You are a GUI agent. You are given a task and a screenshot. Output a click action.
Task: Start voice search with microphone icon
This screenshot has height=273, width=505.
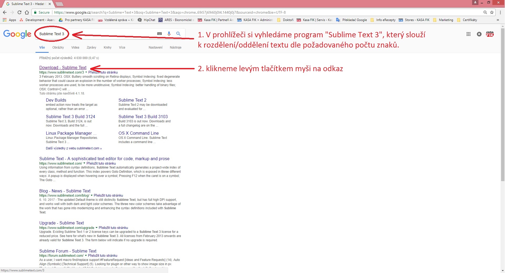[x=169, y=34]
